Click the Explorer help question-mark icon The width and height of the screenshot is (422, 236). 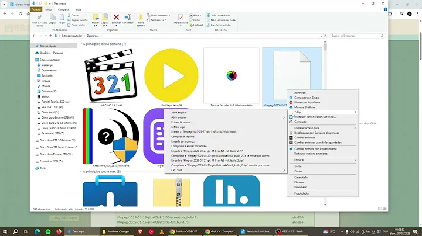click(386, 9)
